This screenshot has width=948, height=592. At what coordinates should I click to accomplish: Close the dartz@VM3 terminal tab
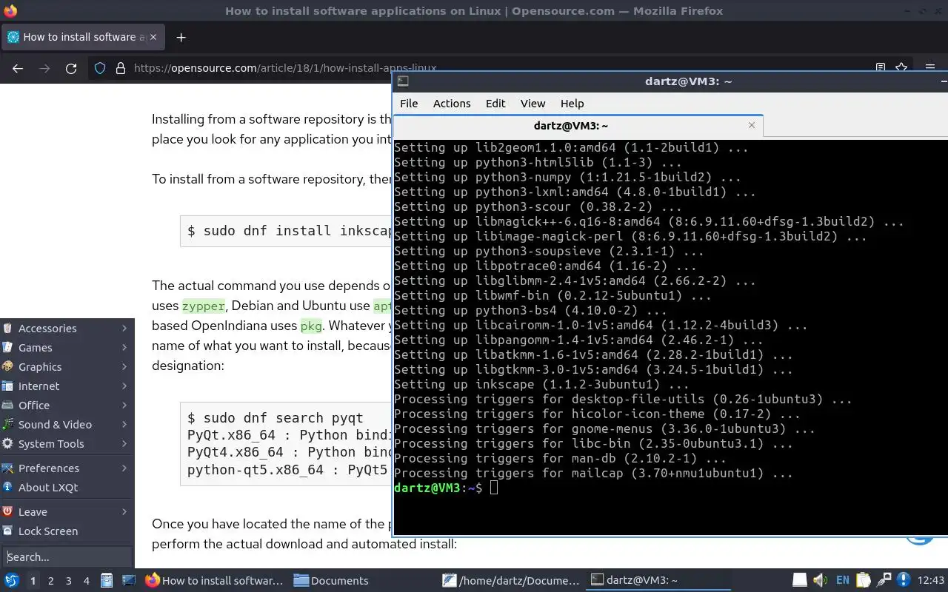752,125
